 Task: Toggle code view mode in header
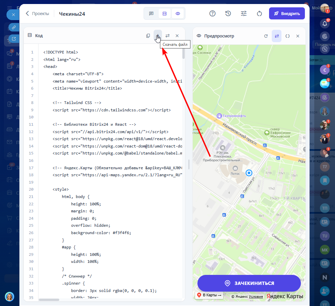[x=165, y=14]
